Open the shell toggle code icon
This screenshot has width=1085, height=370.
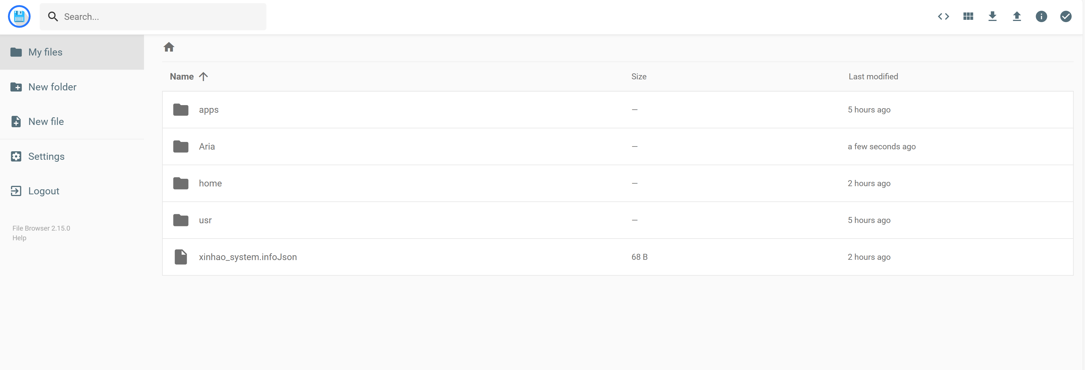(x=943, y=16)
